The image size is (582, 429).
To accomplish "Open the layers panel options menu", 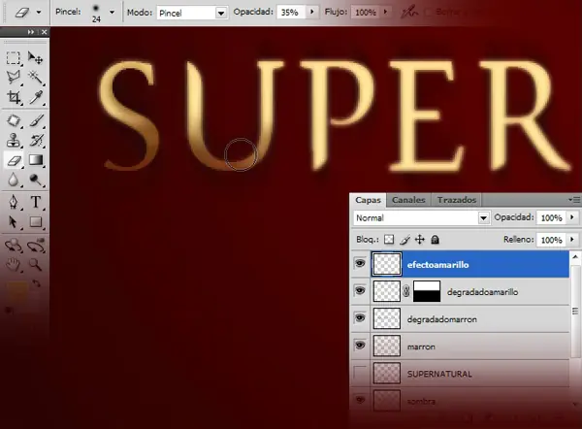I will (574, 200).
